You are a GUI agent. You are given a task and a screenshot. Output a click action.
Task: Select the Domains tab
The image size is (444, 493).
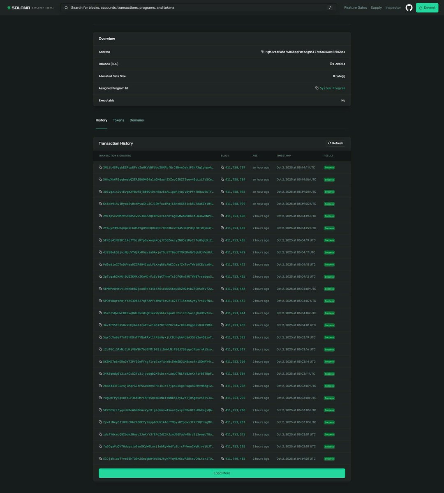tap(136, 120)
